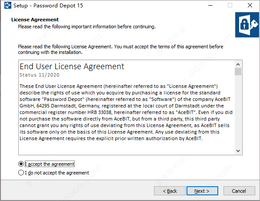Click the 'License Agreement' page heading
This screenshot has width=260, height=201.
click(x=35, y=20)
